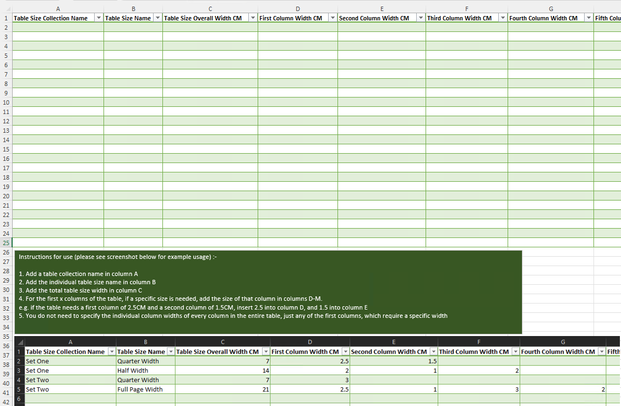Select row 2 via its row number
This screenshot has width=621, height=406.
[6, 28]
